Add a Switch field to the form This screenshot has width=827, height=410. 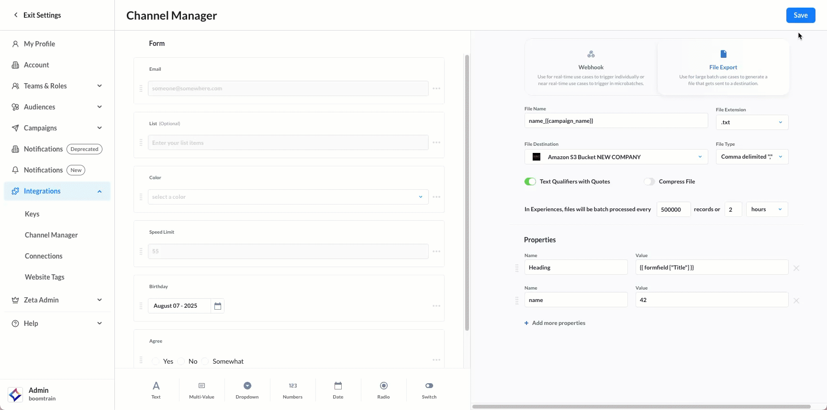429,390
